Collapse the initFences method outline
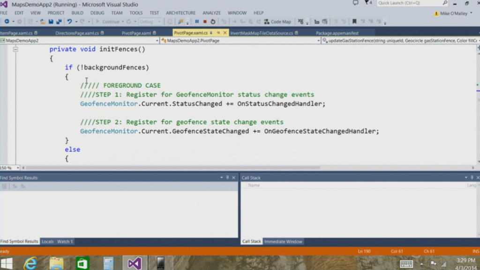Image resolution: width=480 pixels, height=270 pixels. 15,49
